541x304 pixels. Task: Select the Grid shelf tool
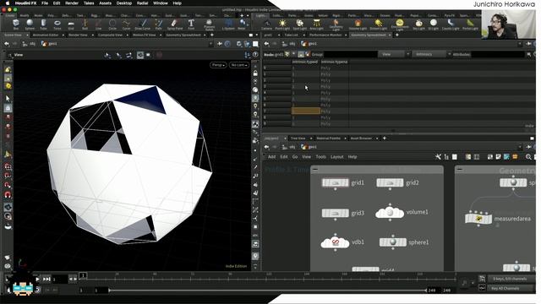[x=71, y=24]
